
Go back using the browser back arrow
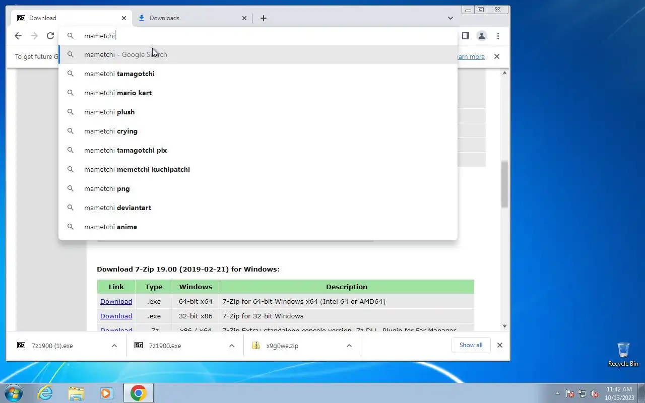pos(18,36)
